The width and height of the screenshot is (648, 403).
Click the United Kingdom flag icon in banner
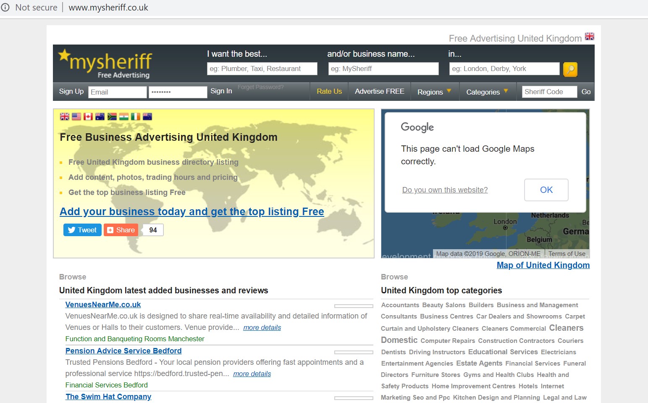coord(65,116)
